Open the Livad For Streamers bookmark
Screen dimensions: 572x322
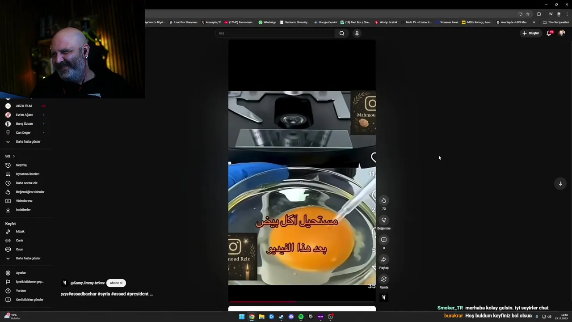(183, 22)
